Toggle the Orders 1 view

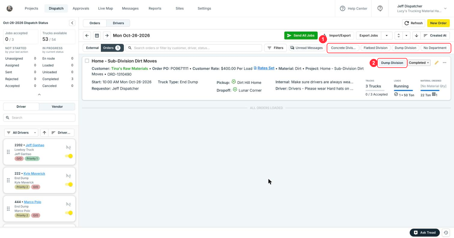pos(112,48)
